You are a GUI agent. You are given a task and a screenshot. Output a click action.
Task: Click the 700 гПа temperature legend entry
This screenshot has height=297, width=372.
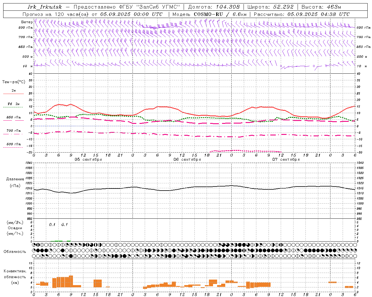point(13,132)
